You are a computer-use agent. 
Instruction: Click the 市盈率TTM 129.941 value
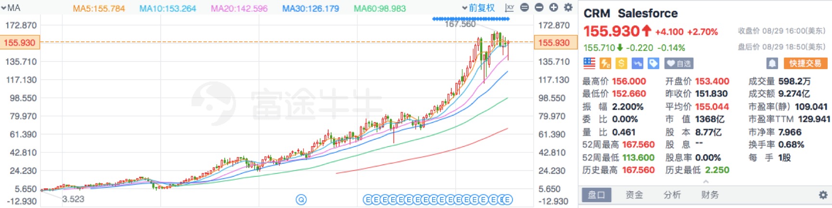(814, 119)
